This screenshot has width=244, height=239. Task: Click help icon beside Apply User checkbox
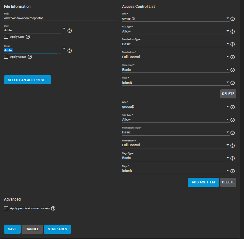[28, 37]
